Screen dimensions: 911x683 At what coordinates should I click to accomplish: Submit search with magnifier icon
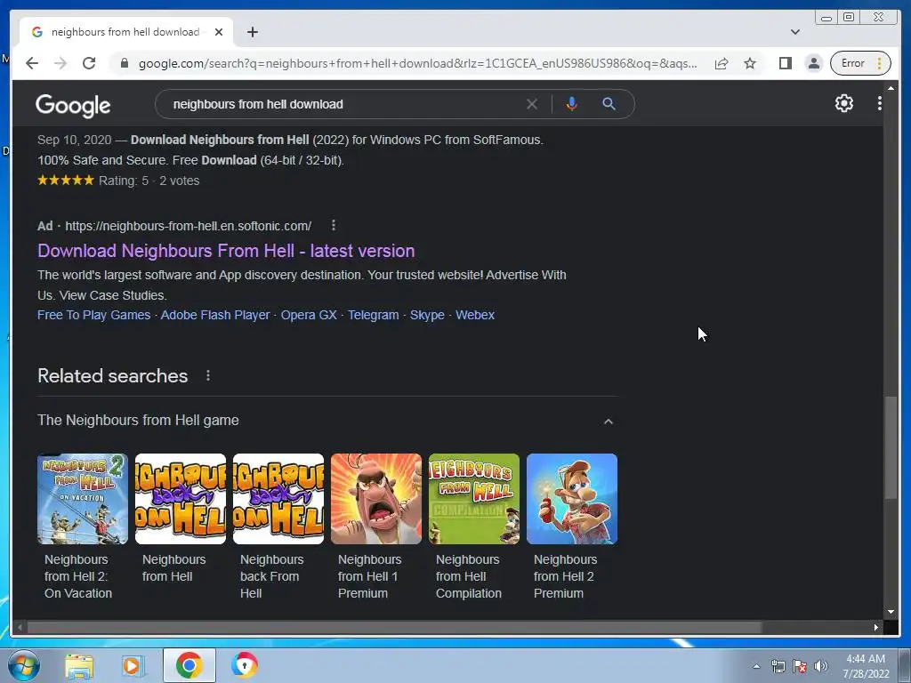point(609,104)
